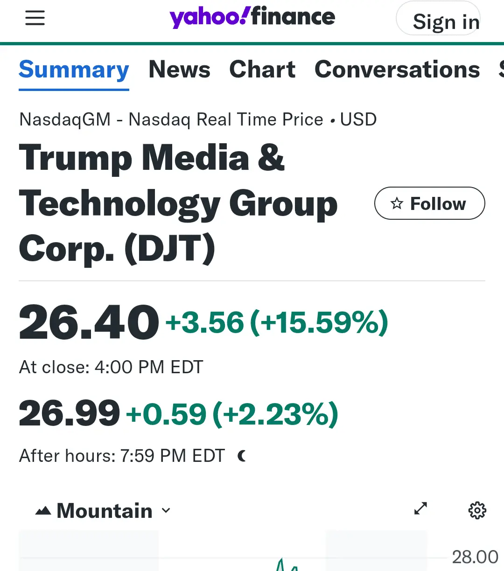Click the green price line on chart

(x=282, y=565)
